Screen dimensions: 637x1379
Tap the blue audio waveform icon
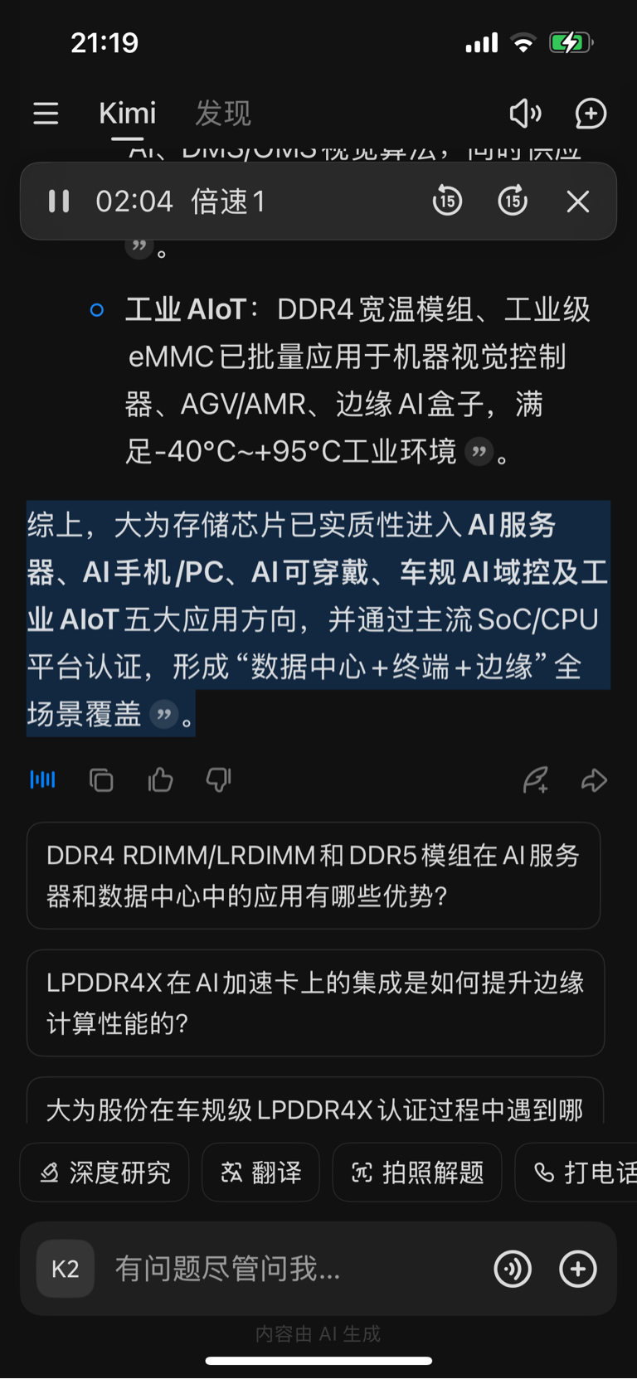pos(42,779)
